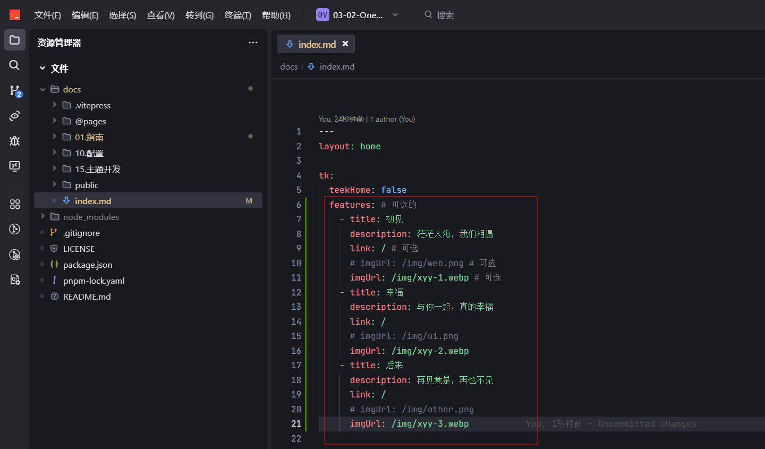
Task: Open the remote screen icon in activity bar
Action: pyautogui.click(x=15, y=166)
